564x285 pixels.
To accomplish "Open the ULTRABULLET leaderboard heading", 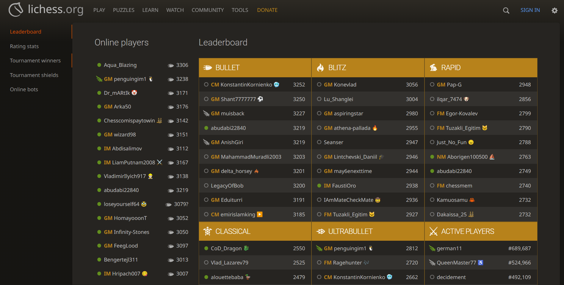I will click(350, 232).
